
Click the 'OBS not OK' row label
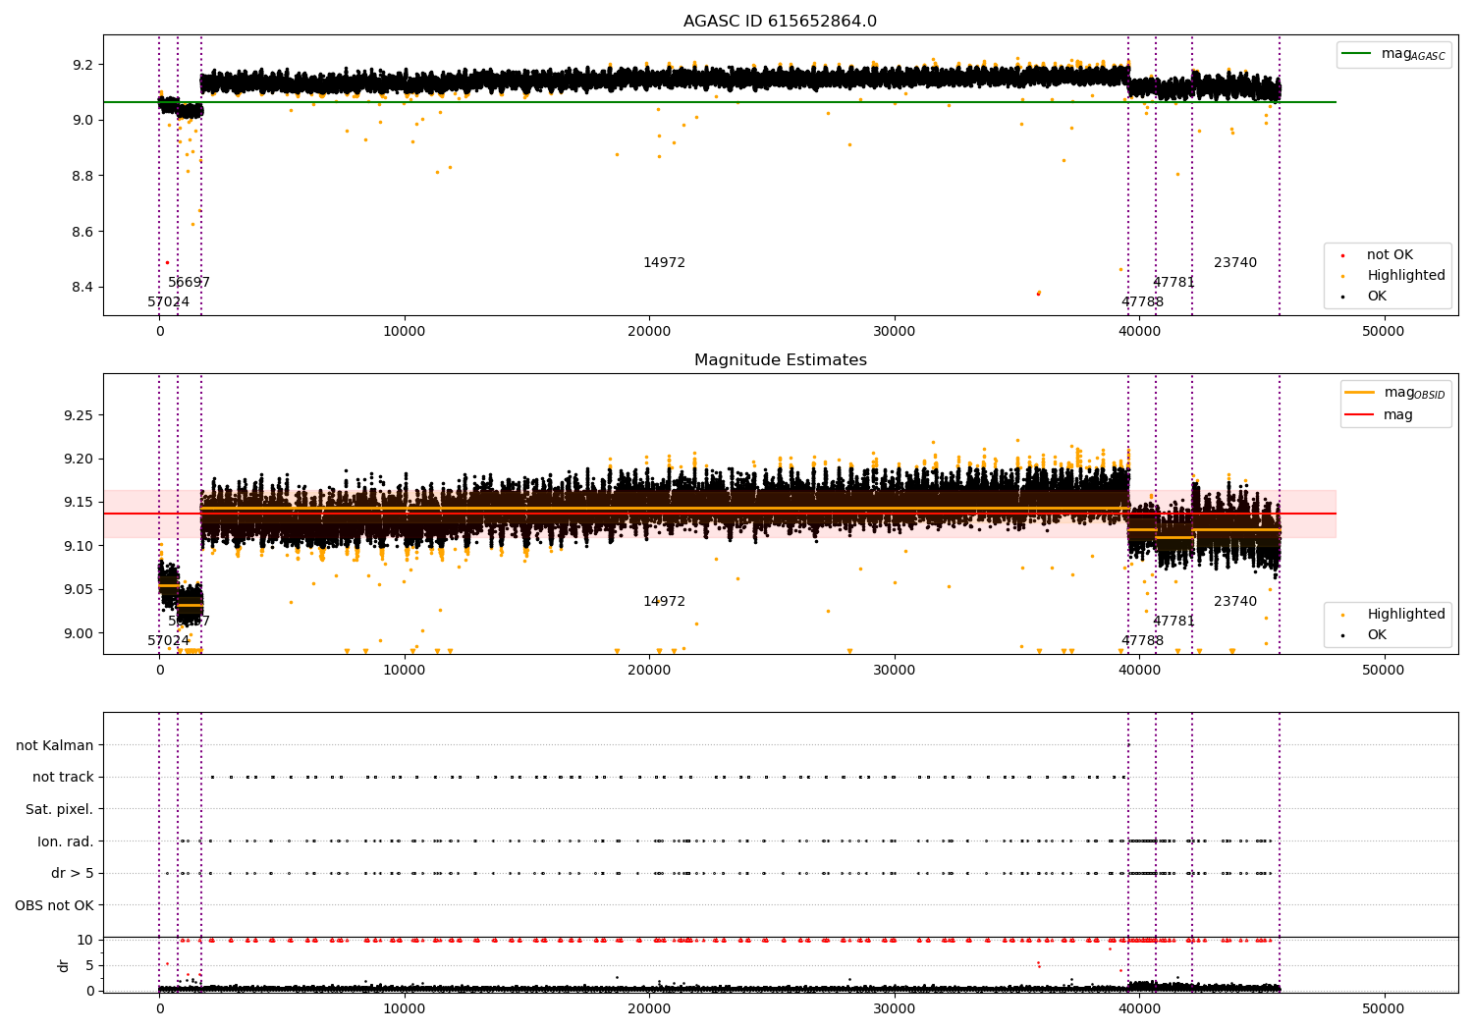(x=55, y=906)
